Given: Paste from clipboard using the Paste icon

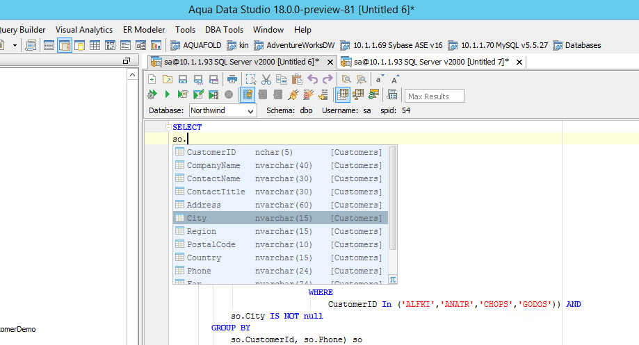Looking at the screenshot, I should click(x=297, y=79).
